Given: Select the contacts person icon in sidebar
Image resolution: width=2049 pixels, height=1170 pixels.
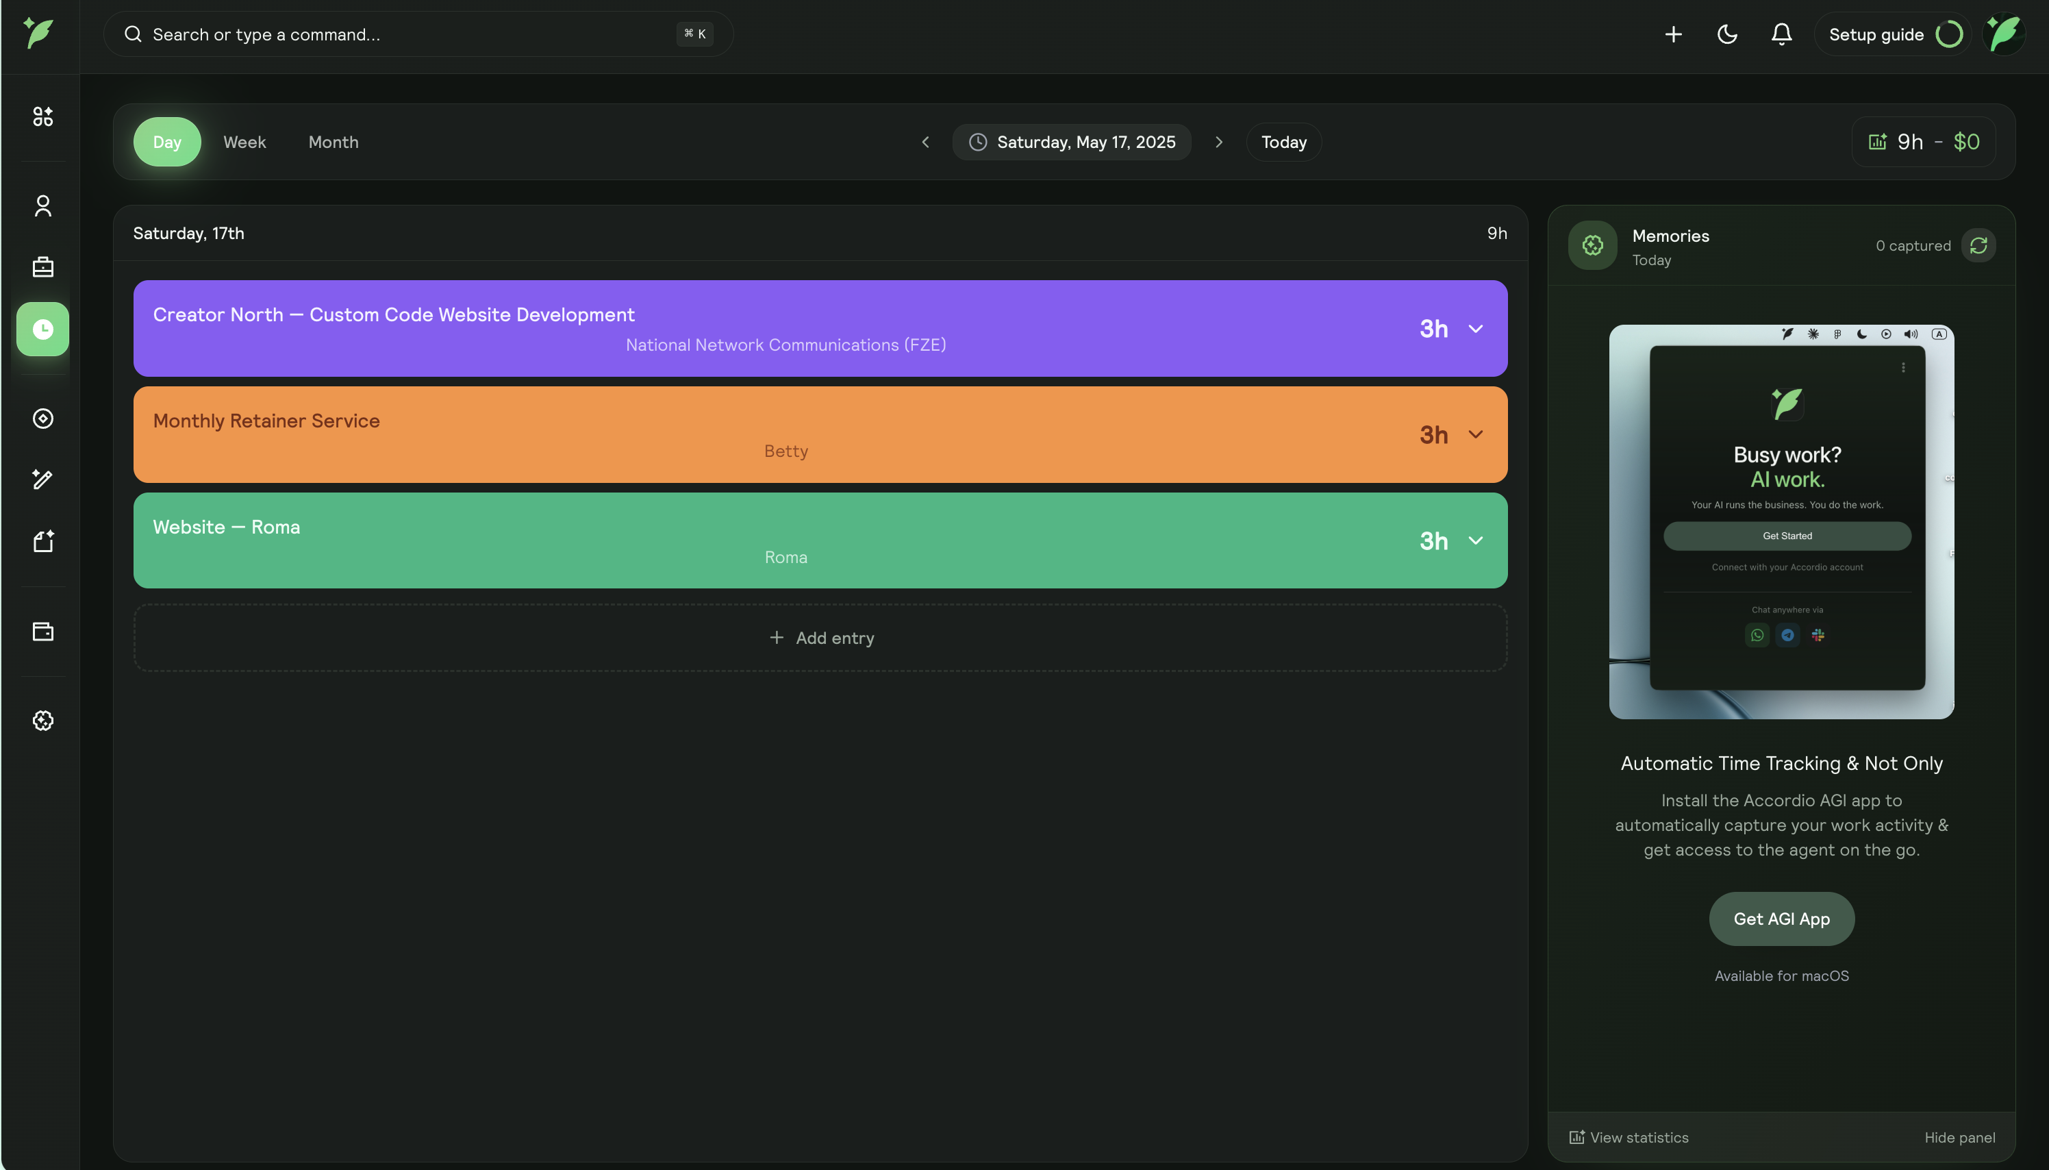Looking at the screenshot, I should pyautogui.click(x=42, y=206).
